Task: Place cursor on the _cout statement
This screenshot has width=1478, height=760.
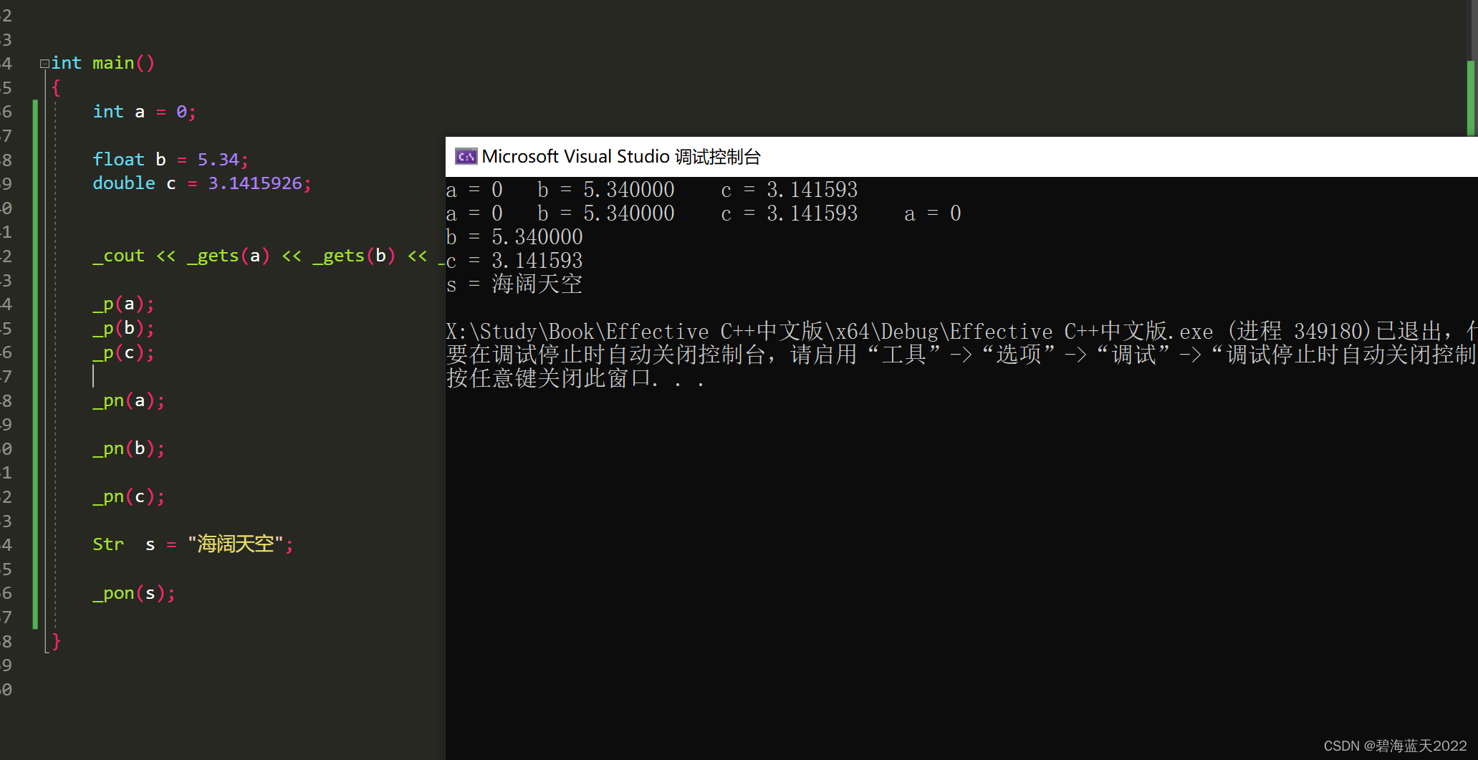Action: point(118,256)
